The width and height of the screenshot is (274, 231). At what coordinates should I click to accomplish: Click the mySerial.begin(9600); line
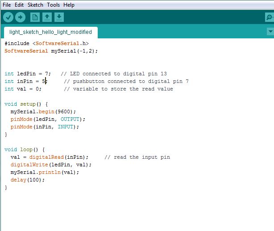coord(43,111)
